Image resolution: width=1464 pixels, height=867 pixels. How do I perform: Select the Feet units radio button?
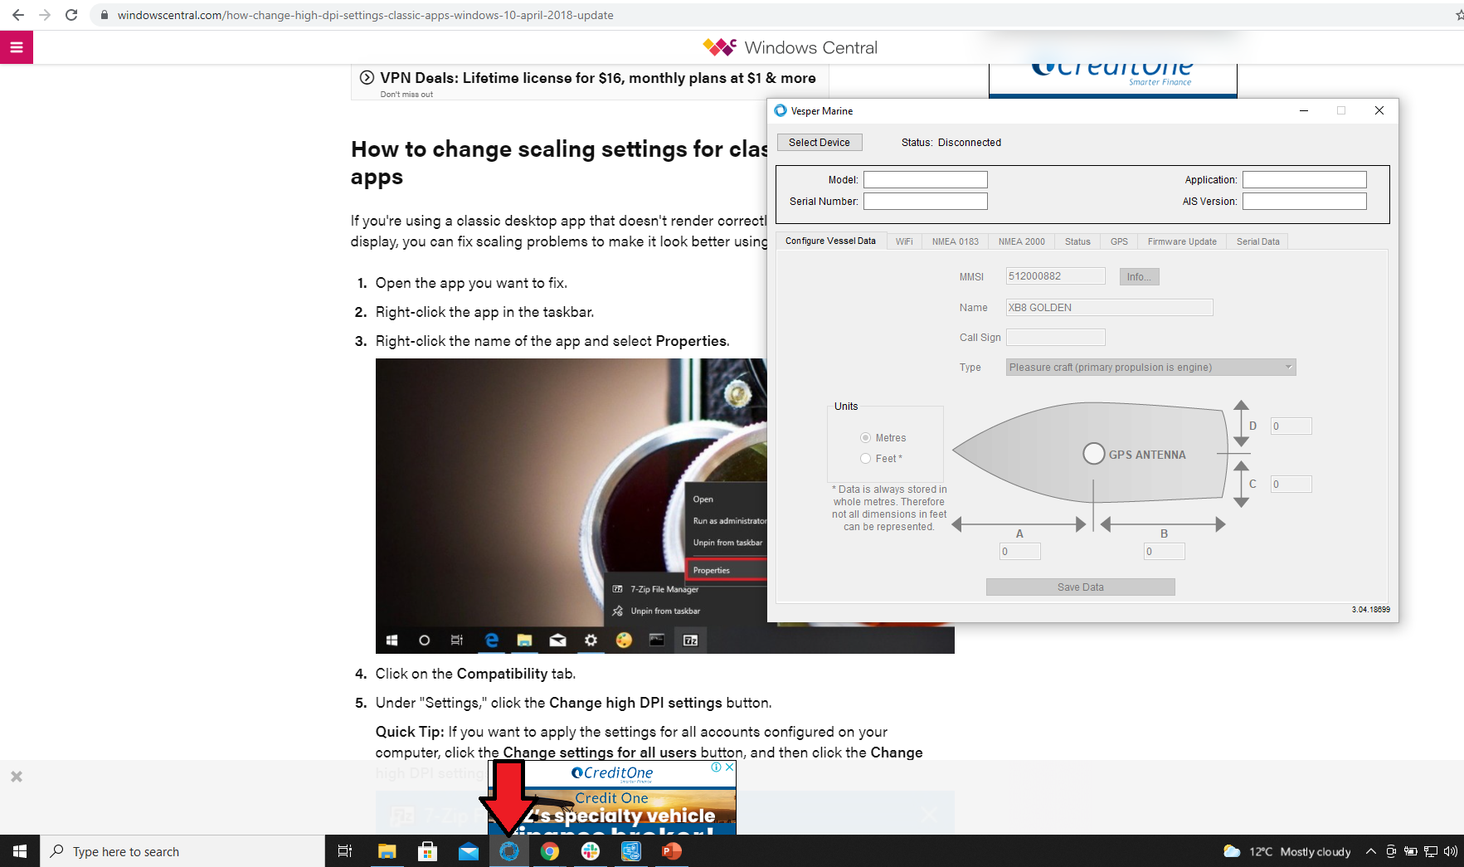pyautogui.click(x=865, y=459)
